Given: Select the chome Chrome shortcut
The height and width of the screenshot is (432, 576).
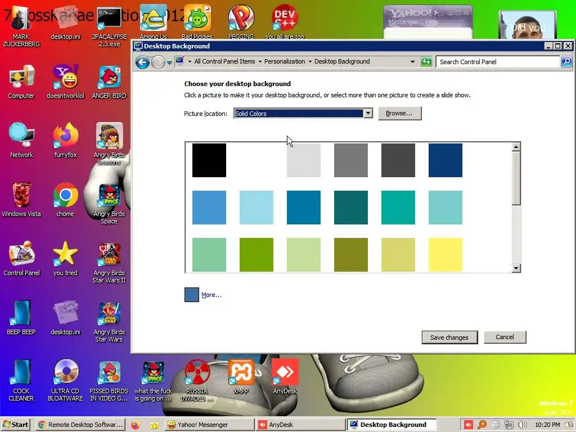Looking at the screenshot, I should pos(65,200).
